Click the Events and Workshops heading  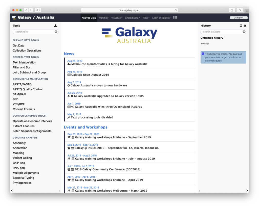point(86,127)
